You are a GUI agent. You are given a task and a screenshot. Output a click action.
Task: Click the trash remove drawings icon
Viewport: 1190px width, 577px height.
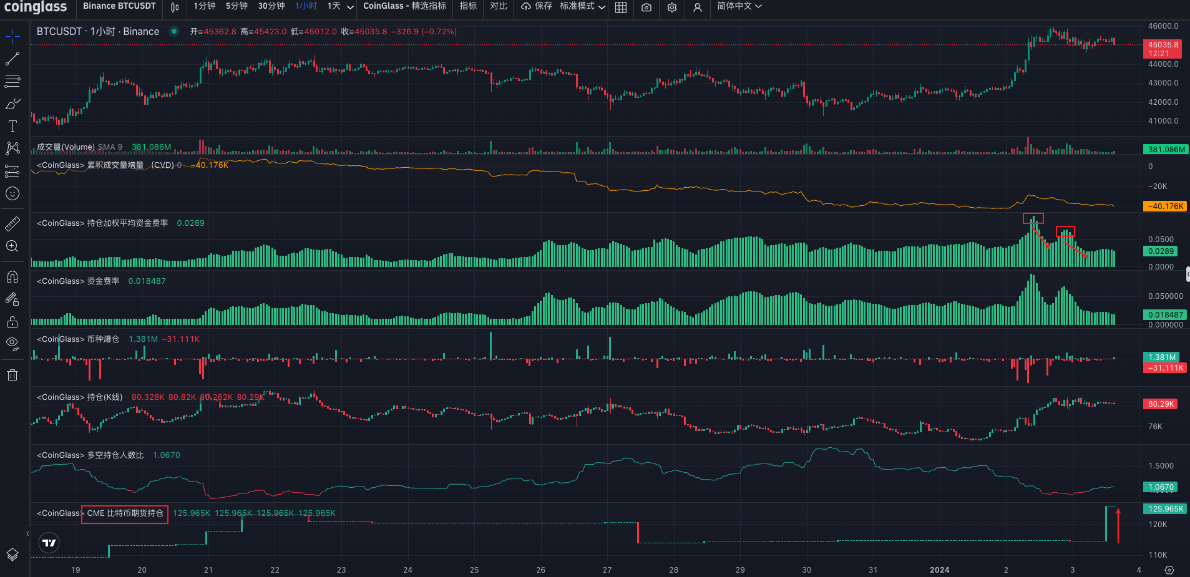[x=12, y=375]
